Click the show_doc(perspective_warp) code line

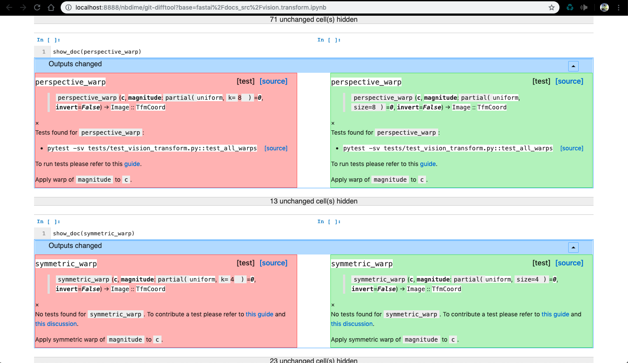click(97, 52)
